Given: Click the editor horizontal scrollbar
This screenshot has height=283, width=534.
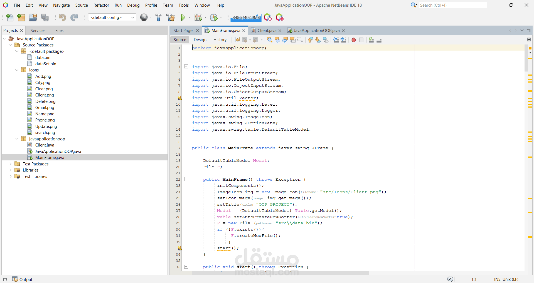Looking at the screenshot, I should coord(280,273).
